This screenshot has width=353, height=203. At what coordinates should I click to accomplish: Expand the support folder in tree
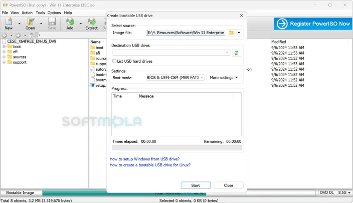[x=4, y=62]
